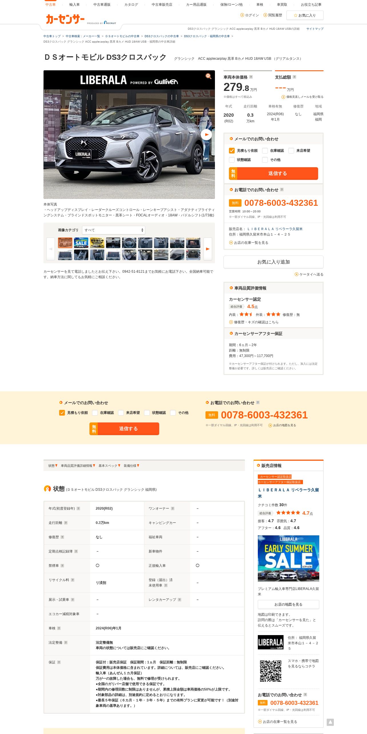Click help icon beside 支払総額
This screenshot has height=734, width=367.
coord(294,77)
